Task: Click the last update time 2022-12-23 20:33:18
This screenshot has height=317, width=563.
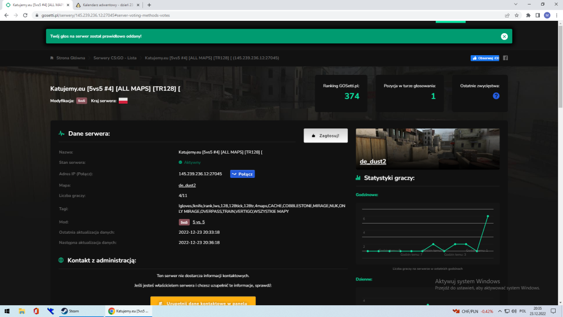Action: point(199,233)
